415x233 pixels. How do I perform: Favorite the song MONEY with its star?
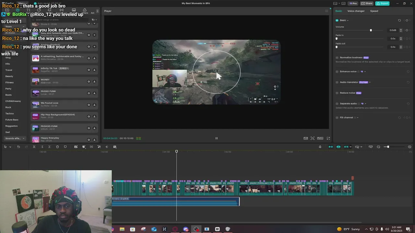click(x=89, y=82)
